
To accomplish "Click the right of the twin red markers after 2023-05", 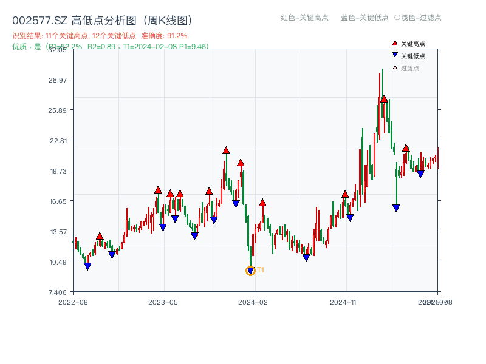I will point(180,194).
